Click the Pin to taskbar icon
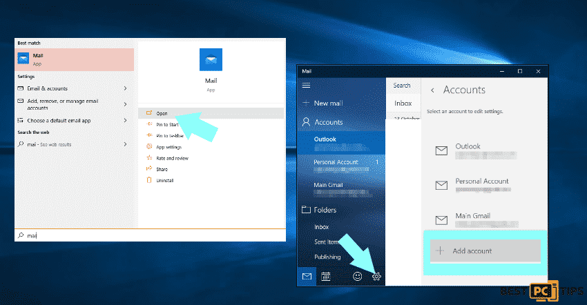This screenshot has width=587, height=305. click(x=149, y=135)
